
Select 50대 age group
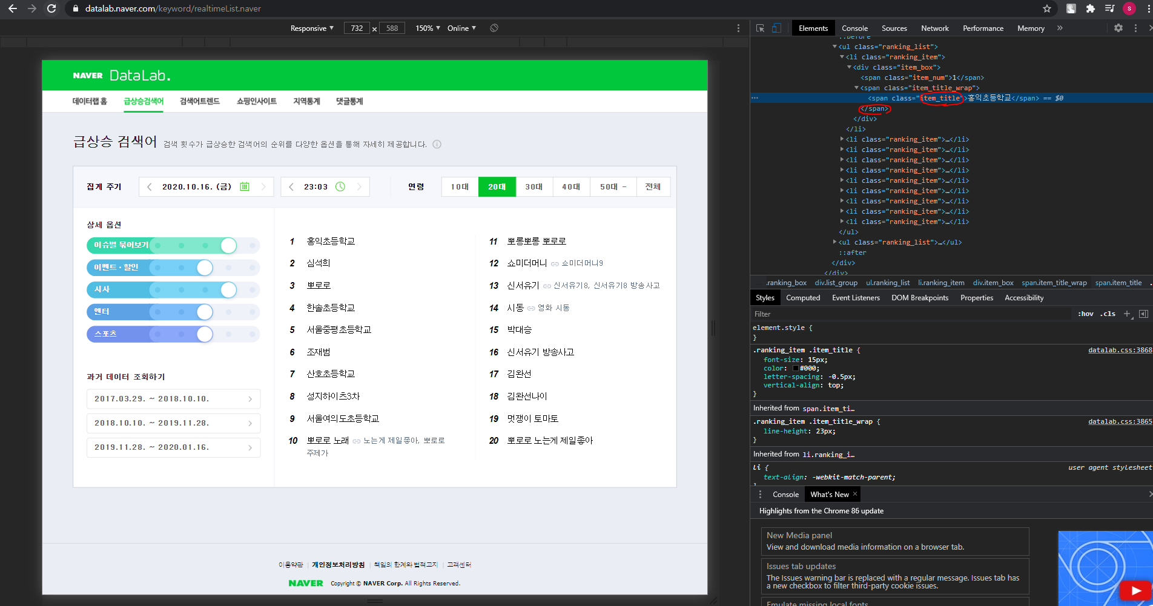[x=613, y=186]
